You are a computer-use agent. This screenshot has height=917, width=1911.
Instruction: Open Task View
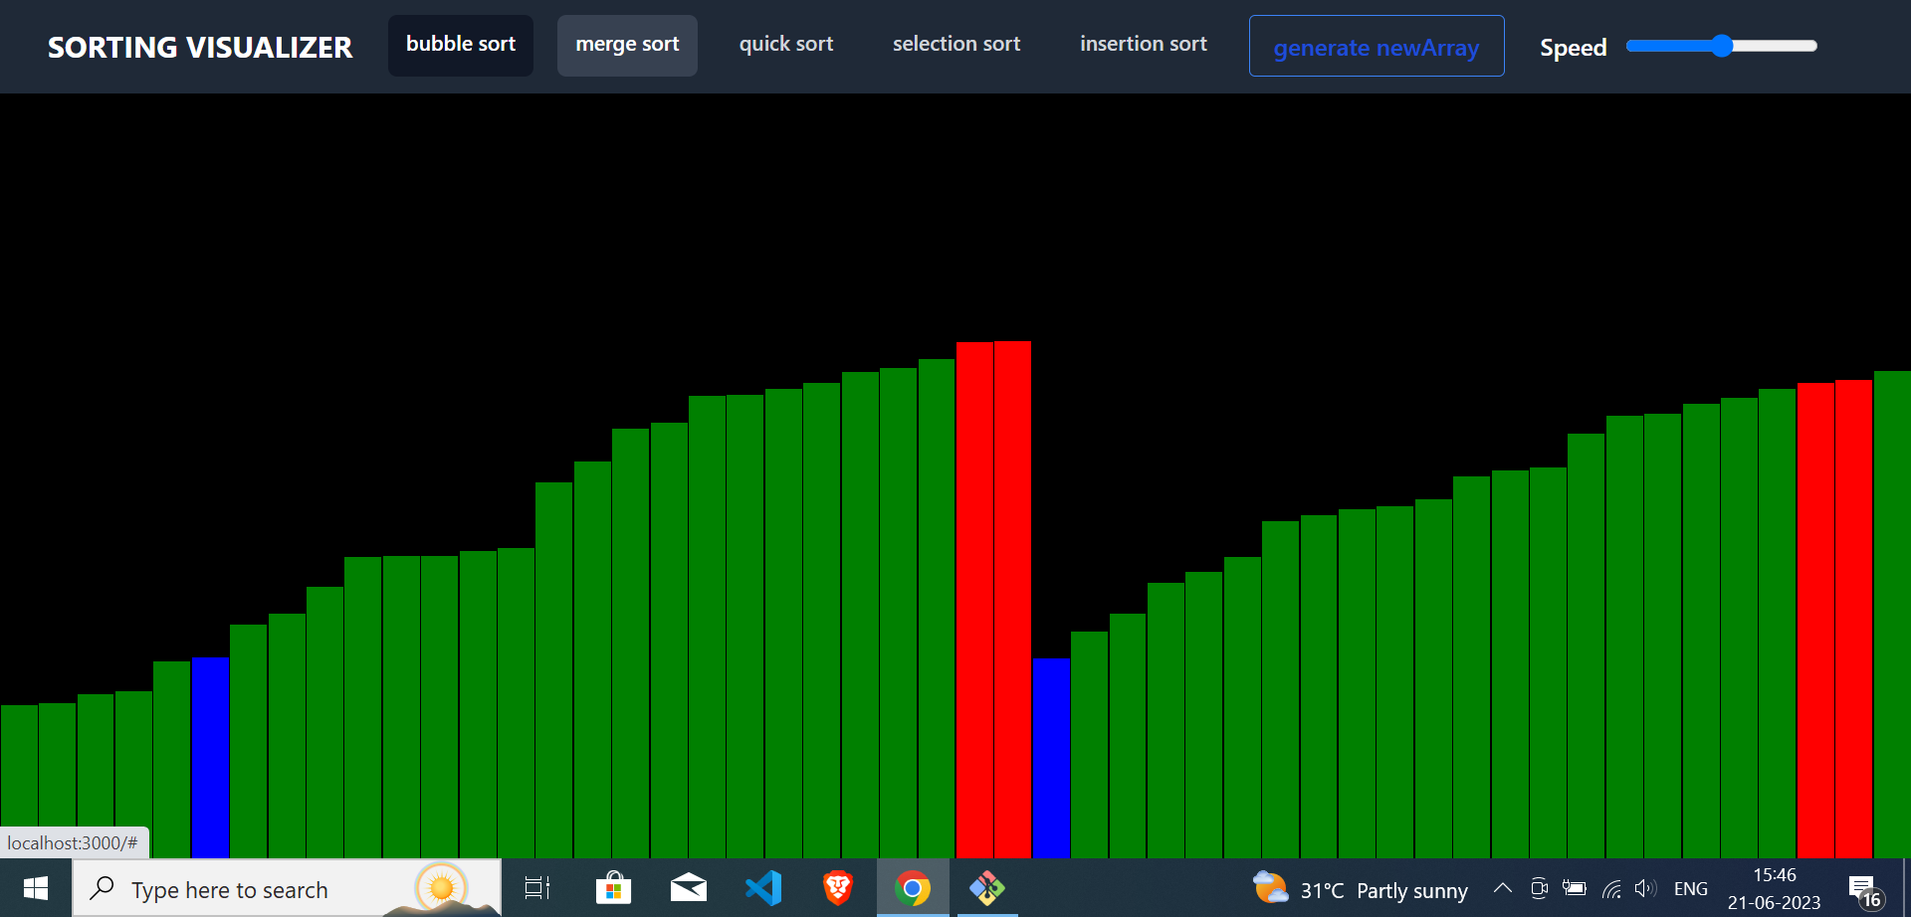(536, 888)
